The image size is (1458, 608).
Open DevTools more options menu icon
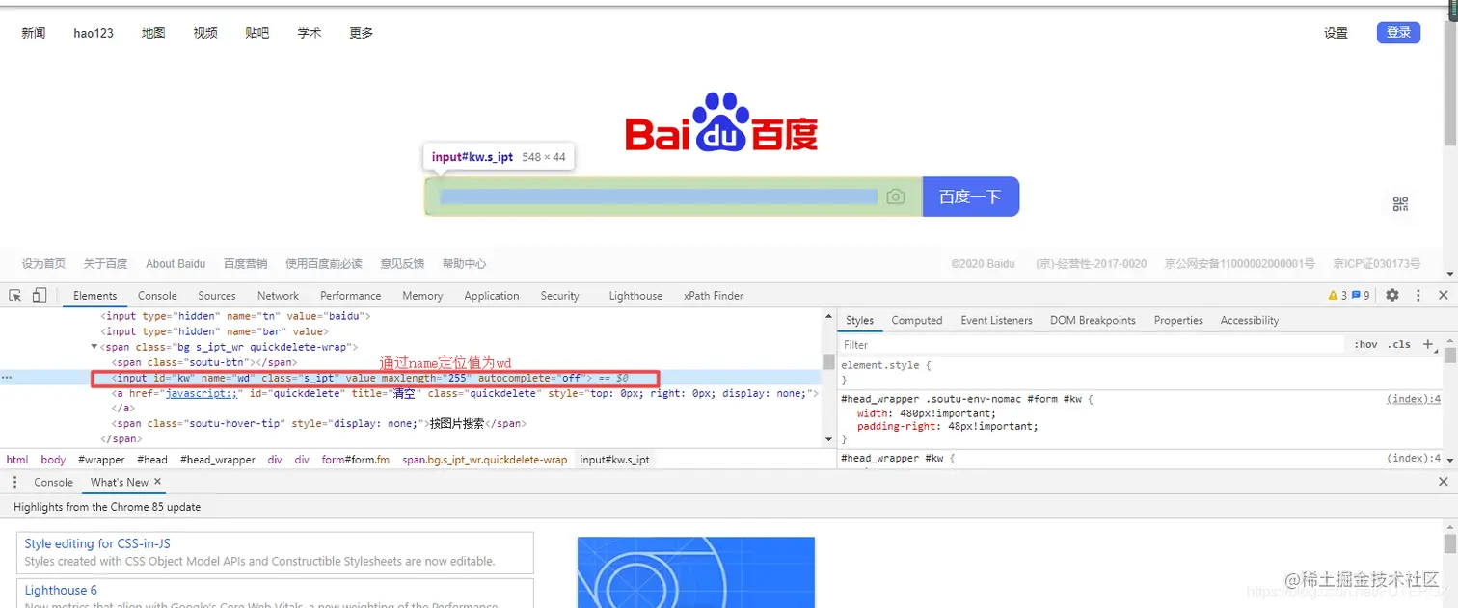[1418, 296]
